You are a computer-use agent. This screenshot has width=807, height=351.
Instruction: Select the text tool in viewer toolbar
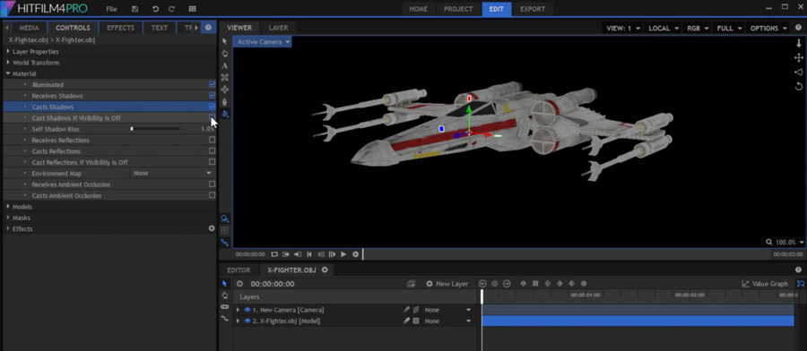coord(224,65)
